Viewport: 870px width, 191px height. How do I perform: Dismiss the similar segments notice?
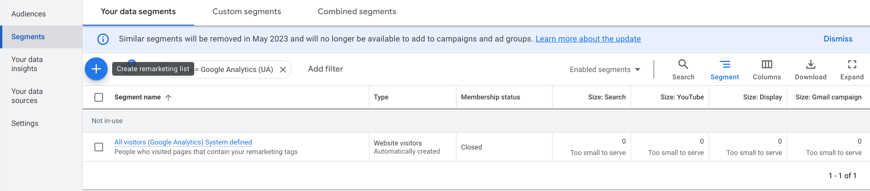click(x=837, y=39)
